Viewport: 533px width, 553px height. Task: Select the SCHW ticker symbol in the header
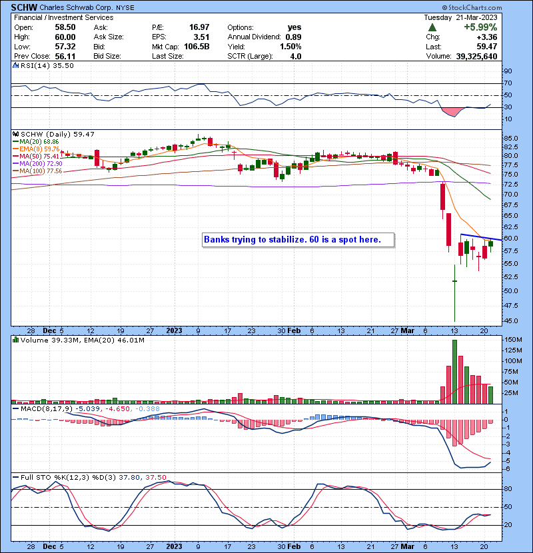click(x=24, y=7)
